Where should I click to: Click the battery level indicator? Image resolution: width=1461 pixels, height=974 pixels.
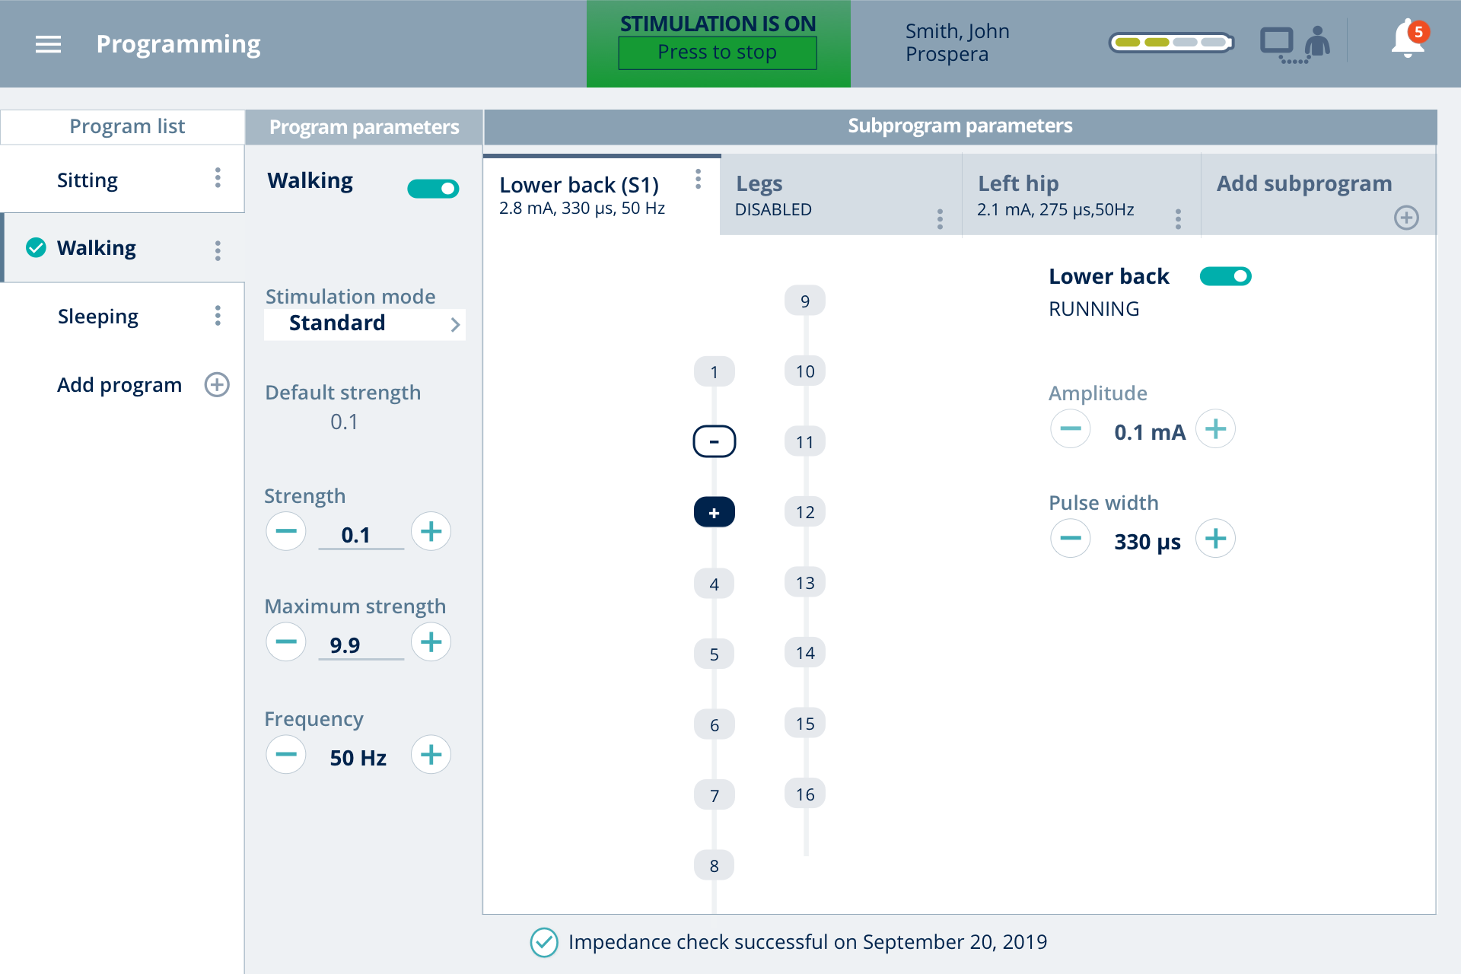tap(1171, 43)
